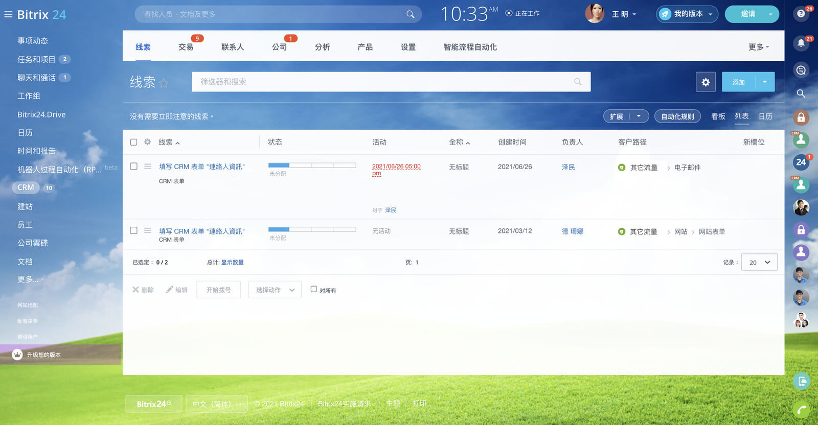Switch to the 交易 tab
Viewport: 818px width, 425px height.
coord(186,47)
